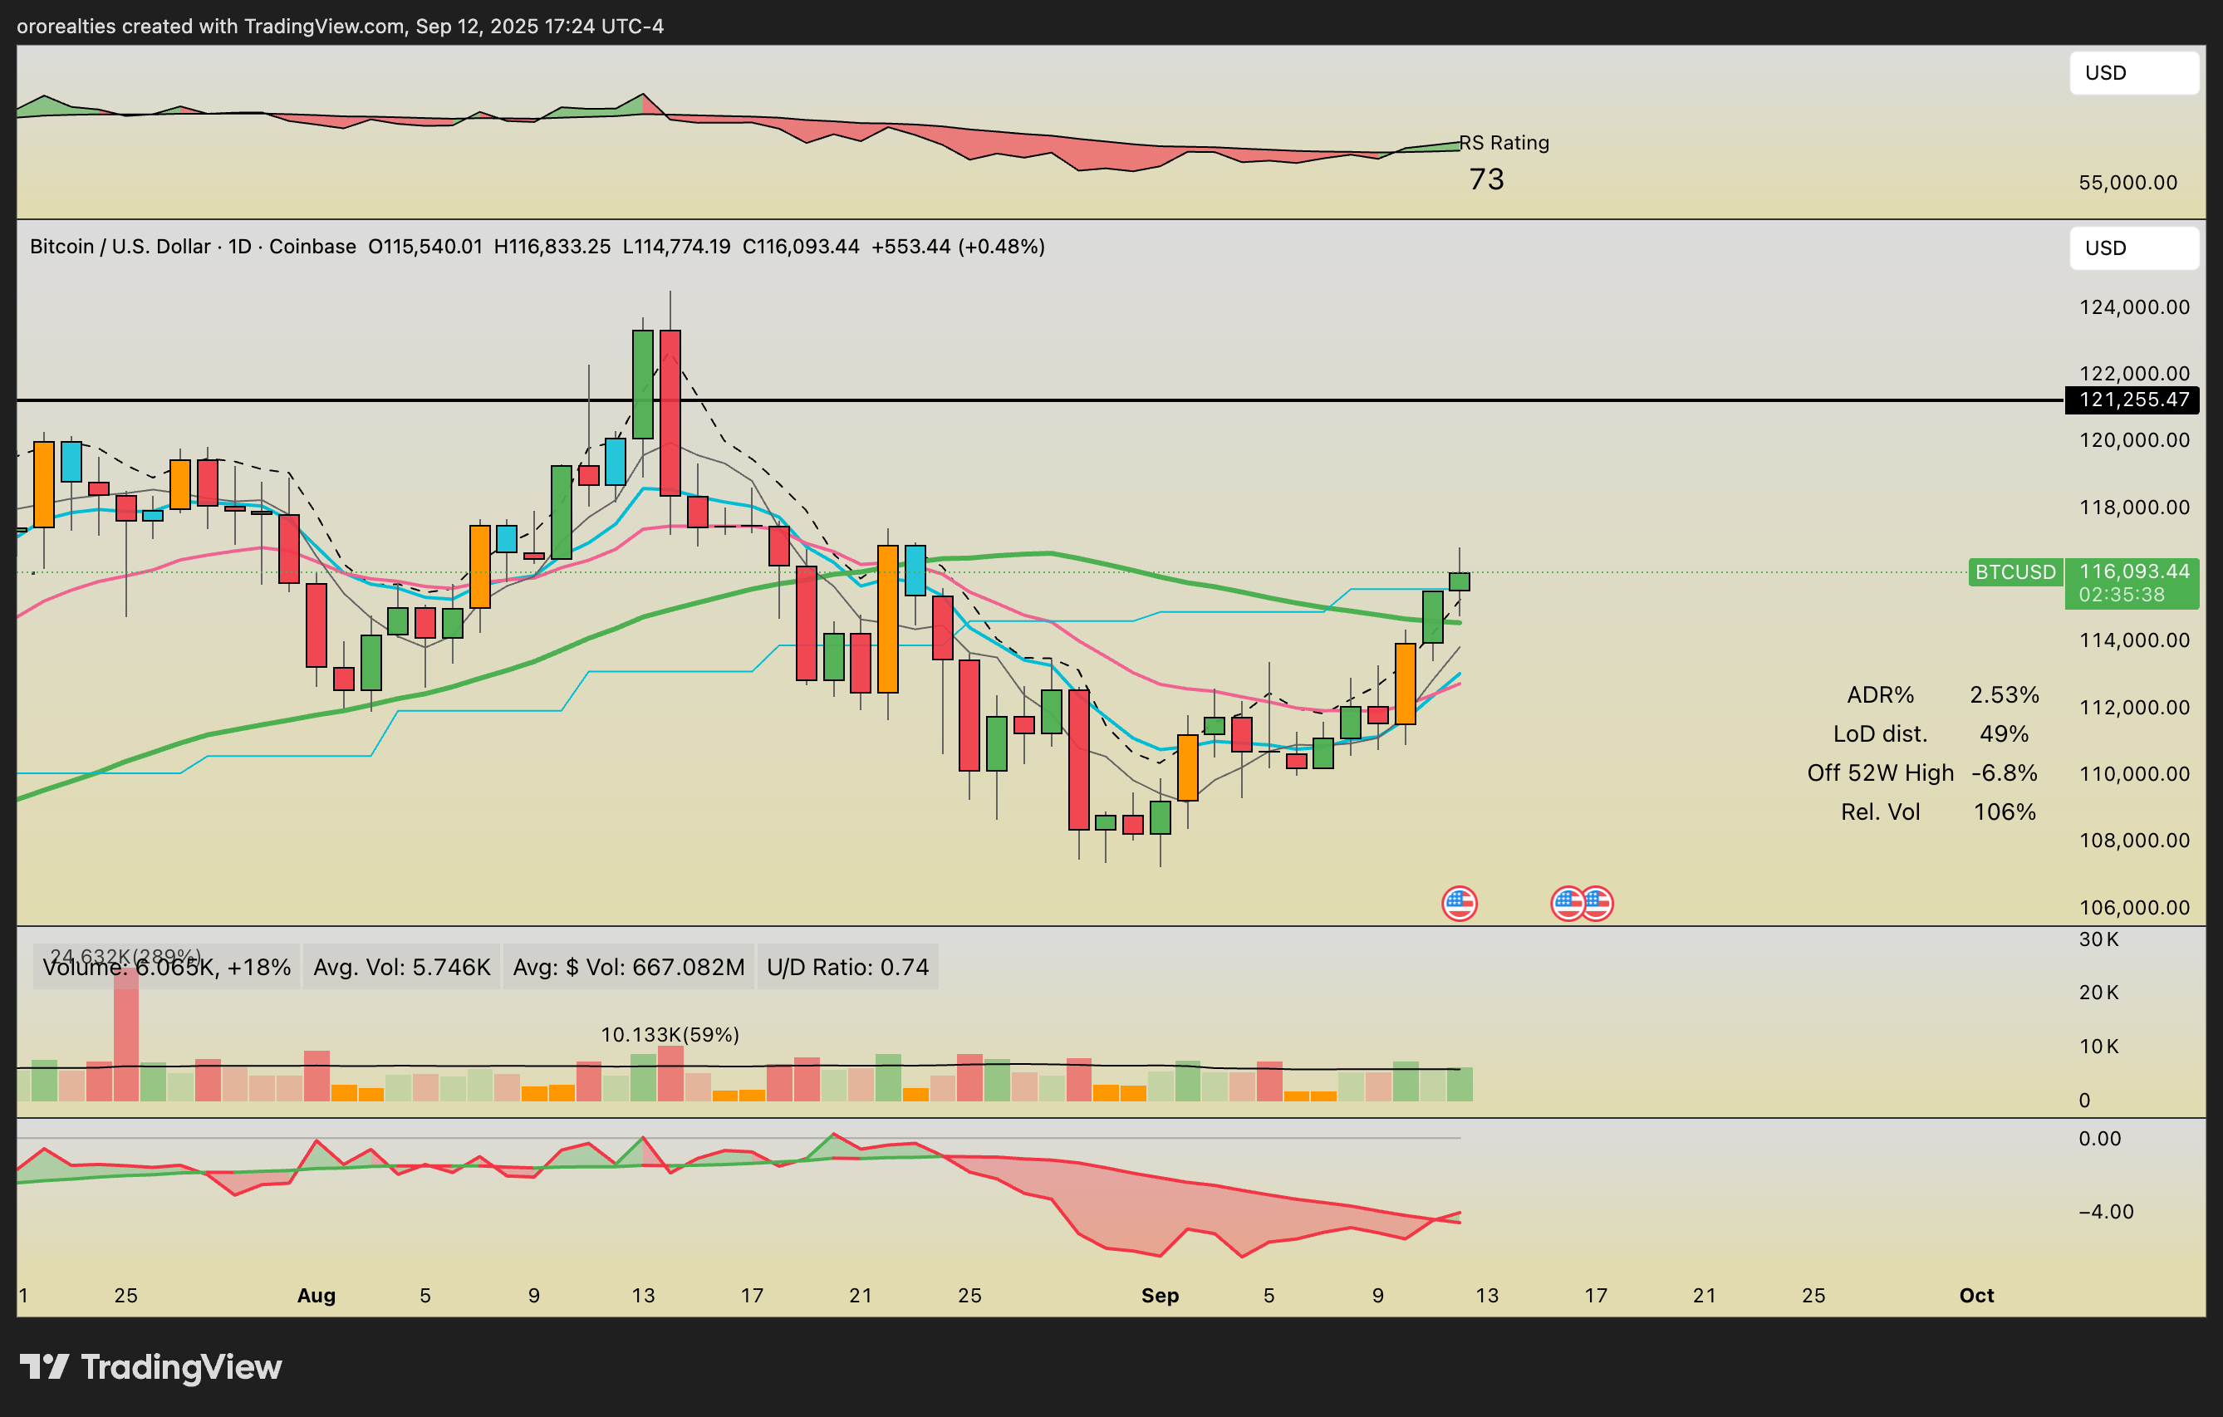This screenshot has height=1417, width=2223.
Task: Click the RS Rating 73 value
Action: [x=1485, y=179]
